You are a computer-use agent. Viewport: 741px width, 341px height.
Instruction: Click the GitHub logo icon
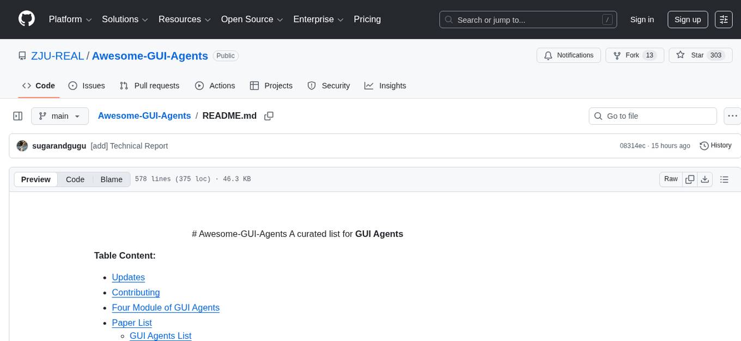(x=26, y=19)
